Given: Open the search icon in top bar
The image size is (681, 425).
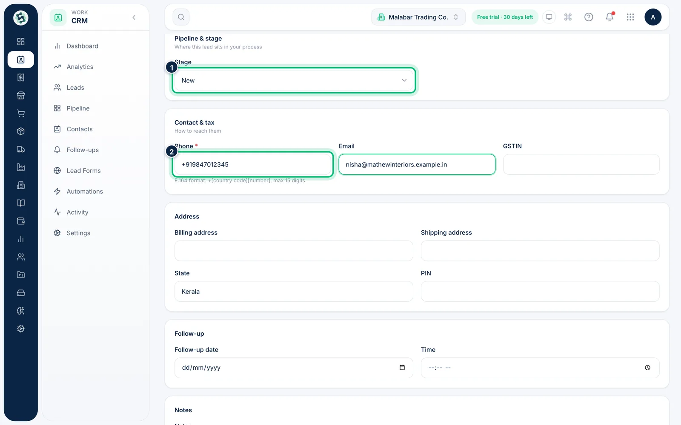Looking at the screenshot, I should click(x=181, y=17).
